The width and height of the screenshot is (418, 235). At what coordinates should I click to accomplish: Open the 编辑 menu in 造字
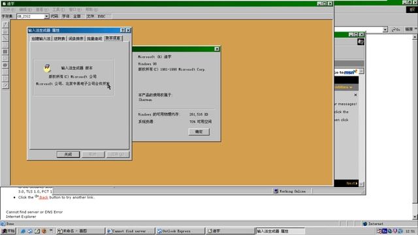(25, 10)
